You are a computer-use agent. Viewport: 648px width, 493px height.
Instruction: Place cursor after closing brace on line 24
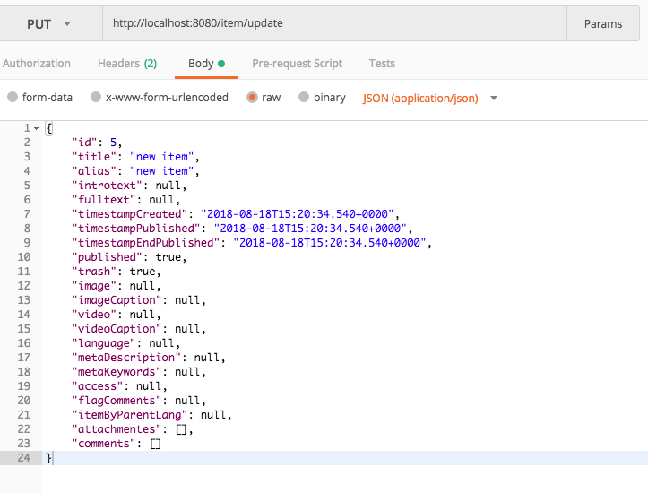click(53, 458)
